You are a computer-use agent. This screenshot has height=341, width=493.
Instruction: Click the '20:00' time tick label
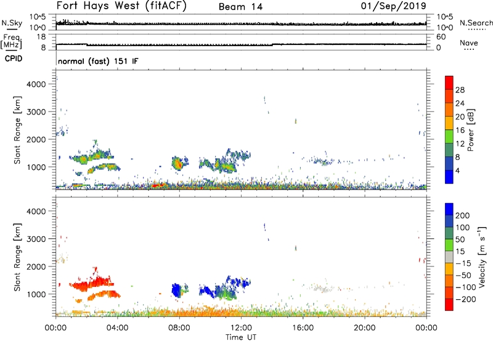coord(364,328)
